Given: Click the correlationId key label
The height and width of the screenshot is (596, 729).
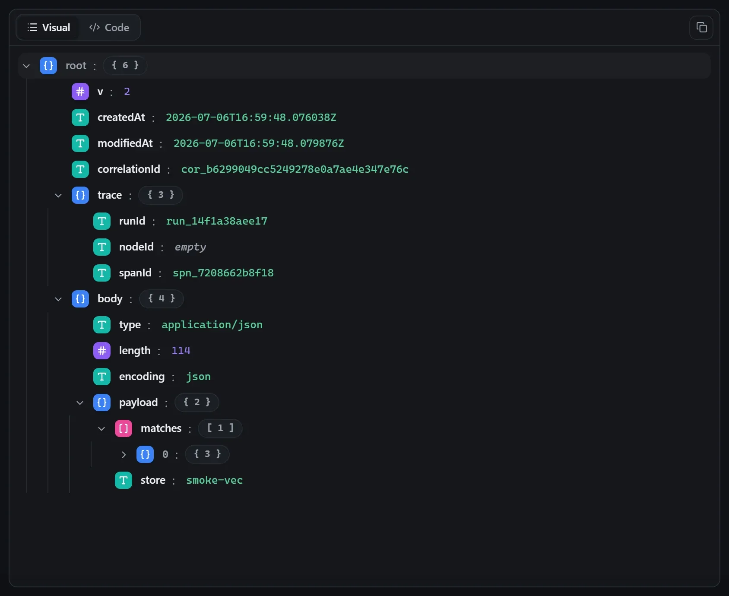Looking at the screenshot, I should tap(129, 169).
